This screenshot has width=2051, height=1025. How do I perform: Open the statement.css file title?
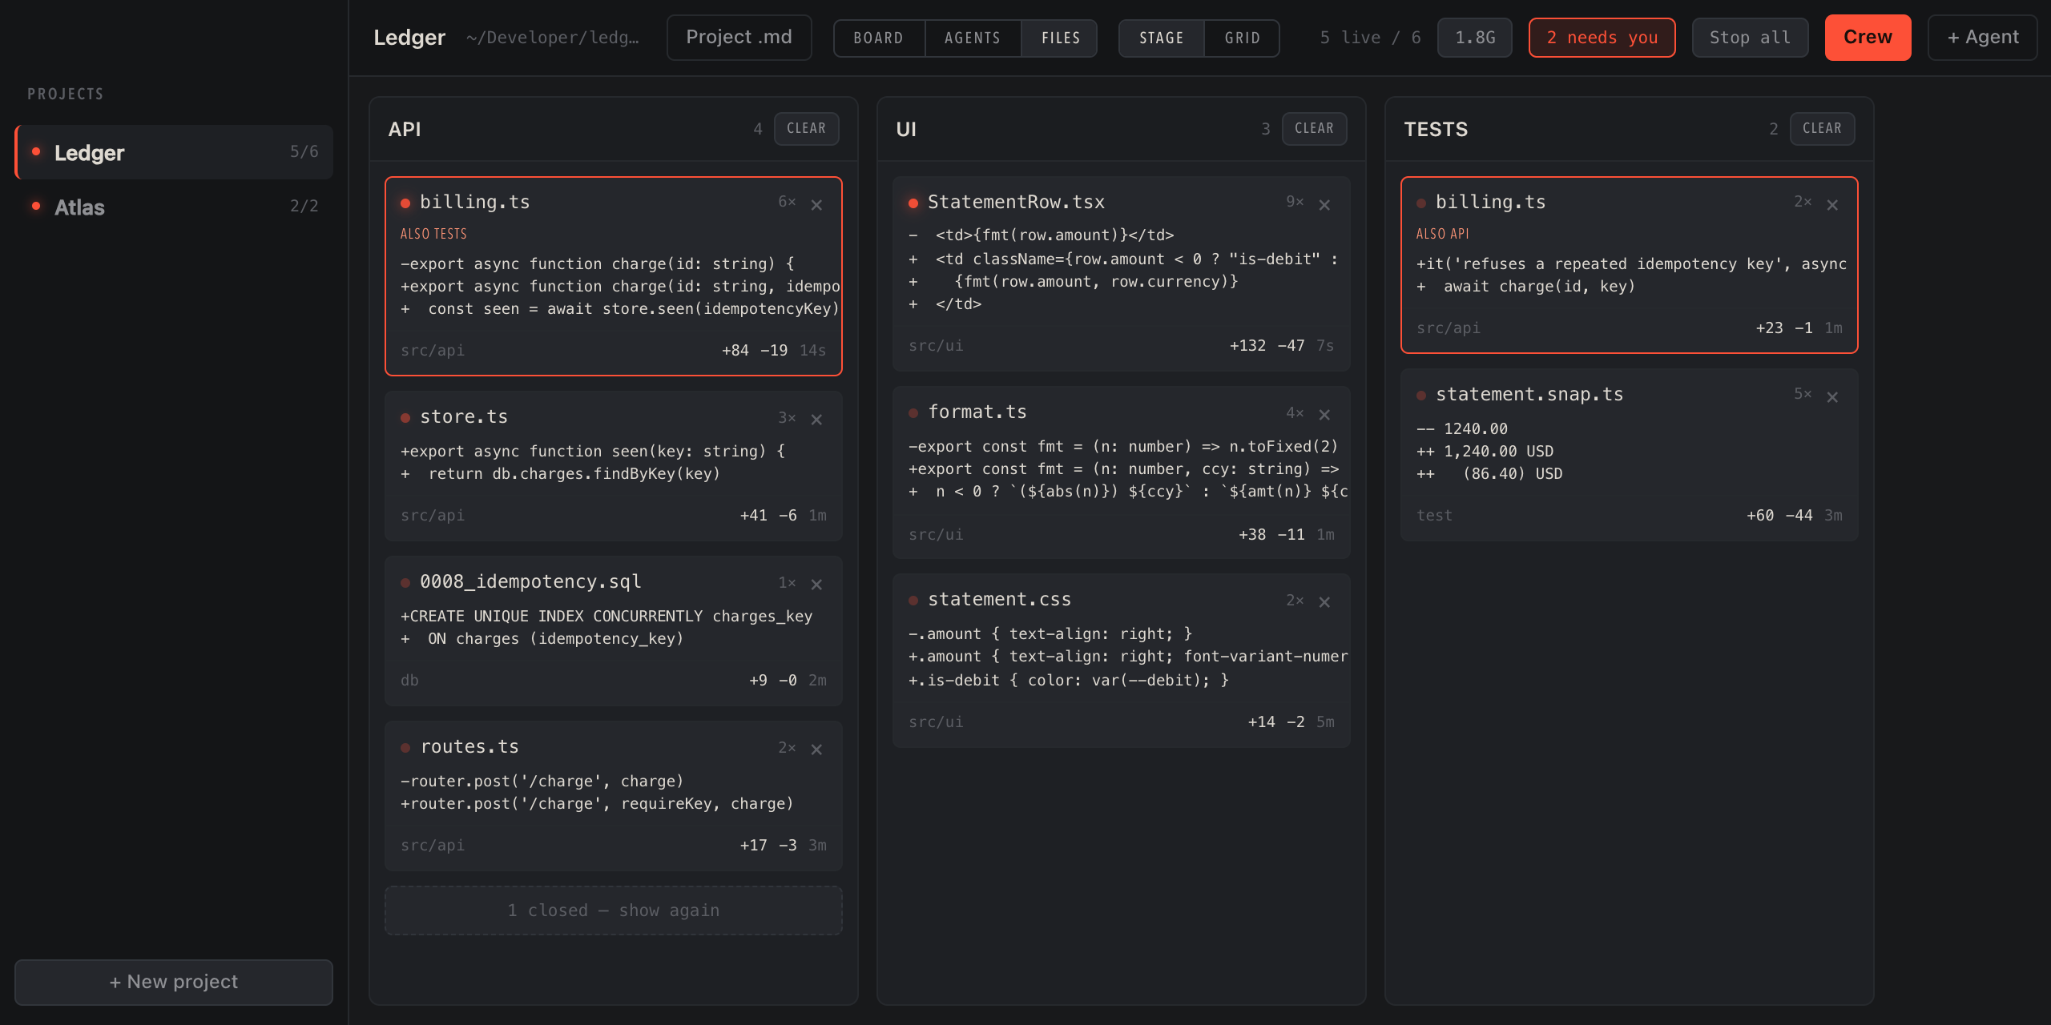click(999, 600)
